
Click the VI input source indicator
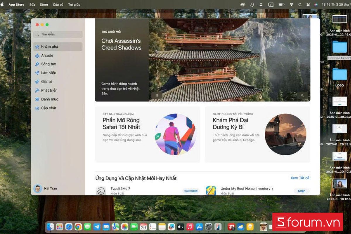pos(271,5)
